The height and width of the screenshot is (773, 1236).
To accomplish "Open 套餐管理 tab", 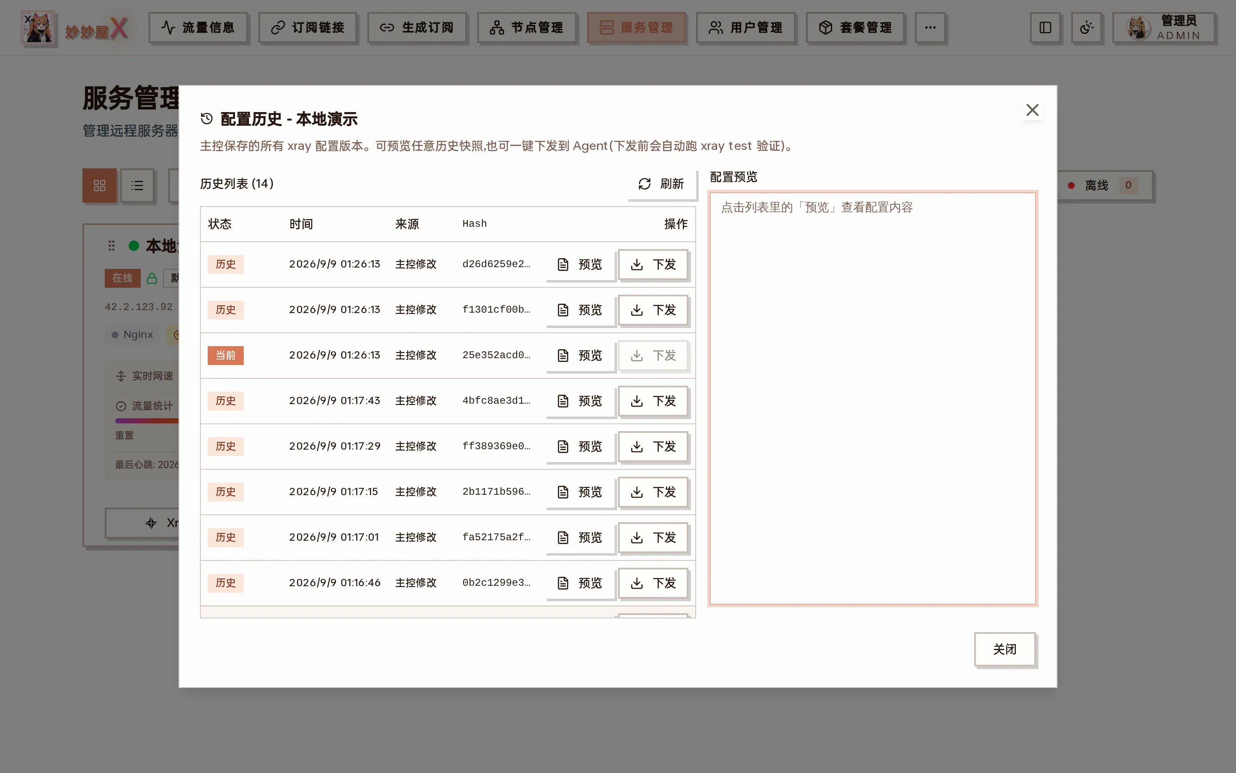I will coord(855,27).
